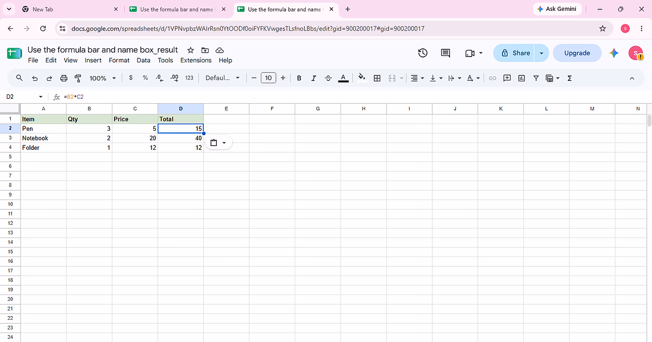Format as percent
The width and height of the screenshot is (652, 342).
coord(145,78)
